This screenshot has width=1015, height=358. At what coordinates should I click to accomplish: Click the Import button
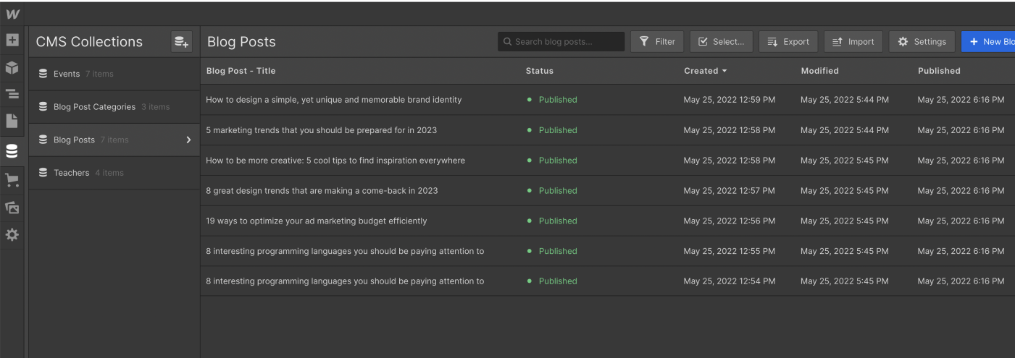click(x=853, y=42)
